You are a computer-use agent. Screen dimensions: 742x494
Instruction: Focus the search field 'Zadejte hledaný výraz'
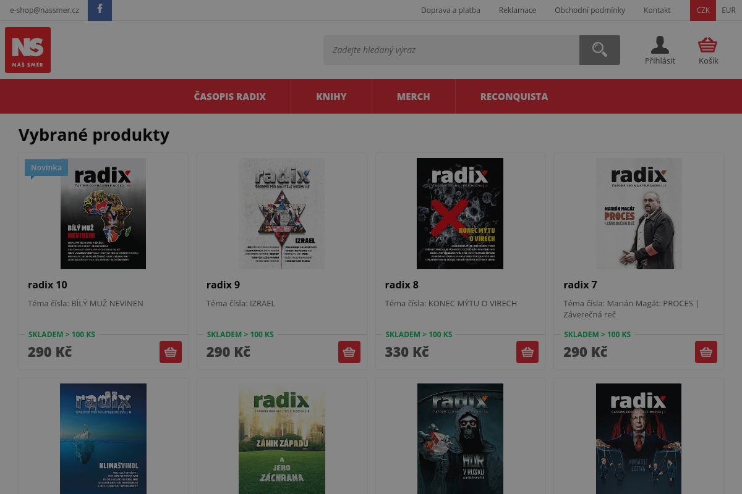pyautogui.click(x=451, y=50)
